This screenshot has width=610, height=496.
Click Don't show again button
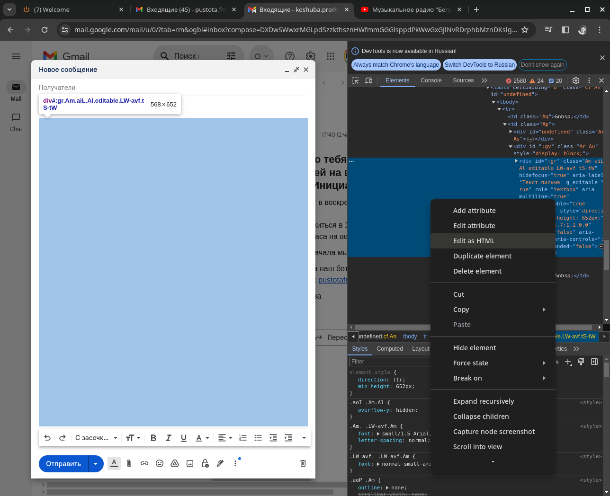[x=543, y=65]
